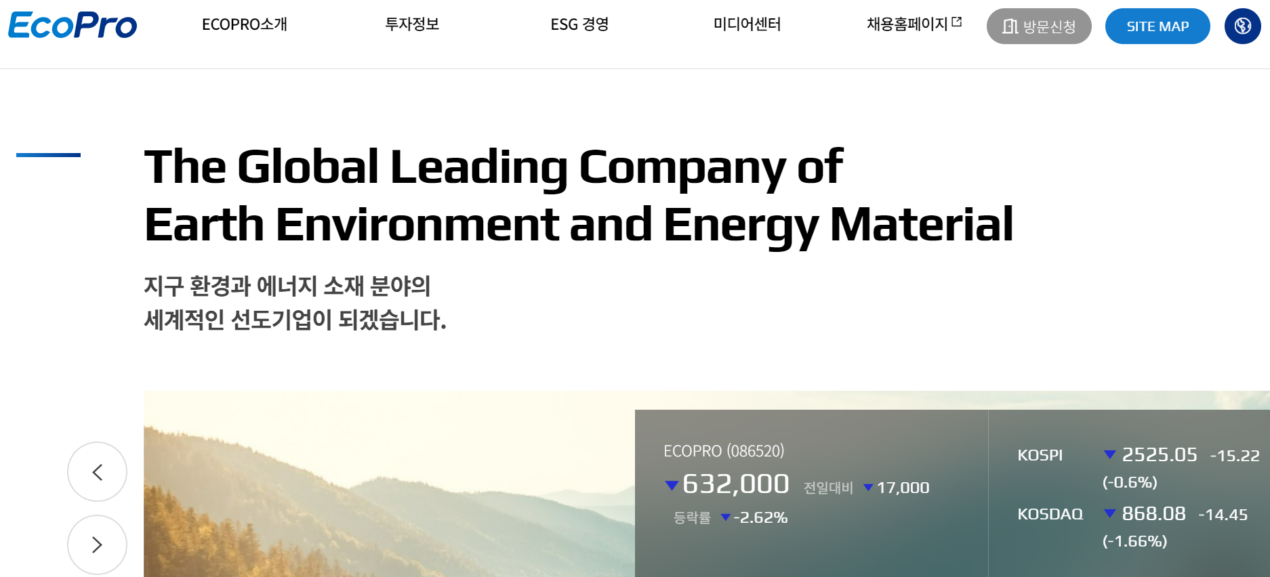This screenshot has width=1270, height=577.
Task: Click the KOSDAQ value 868.08
Action: pos(1154,513)
